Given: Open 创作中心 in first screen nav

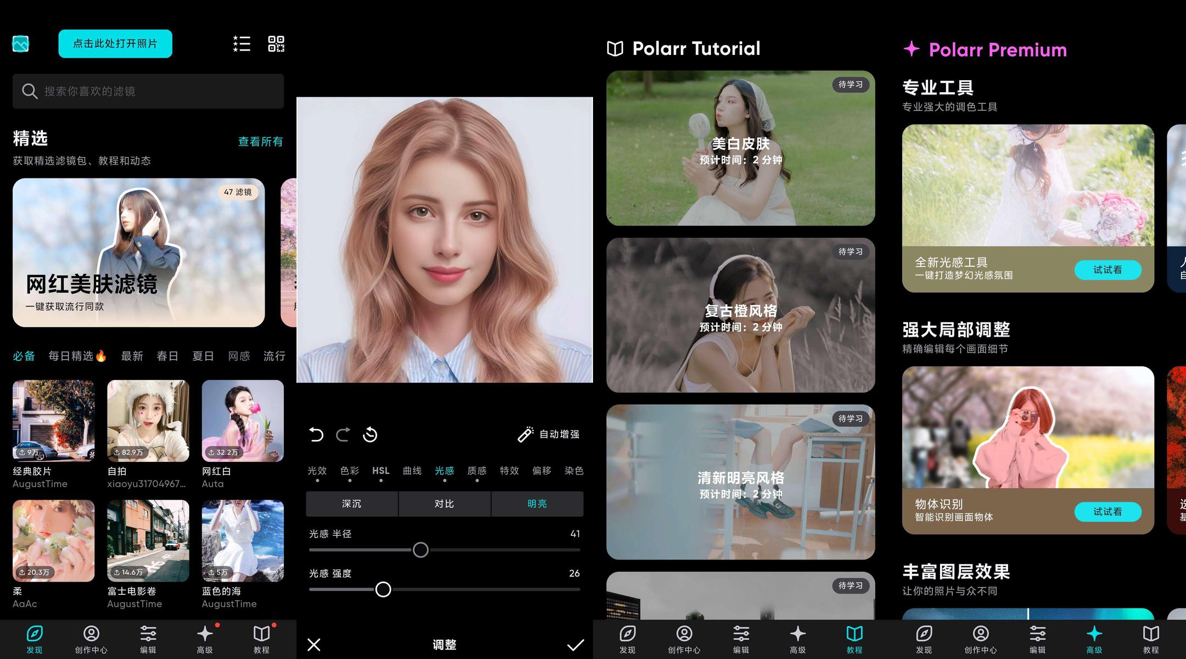Looking at the screenshot, I should 91,640.
